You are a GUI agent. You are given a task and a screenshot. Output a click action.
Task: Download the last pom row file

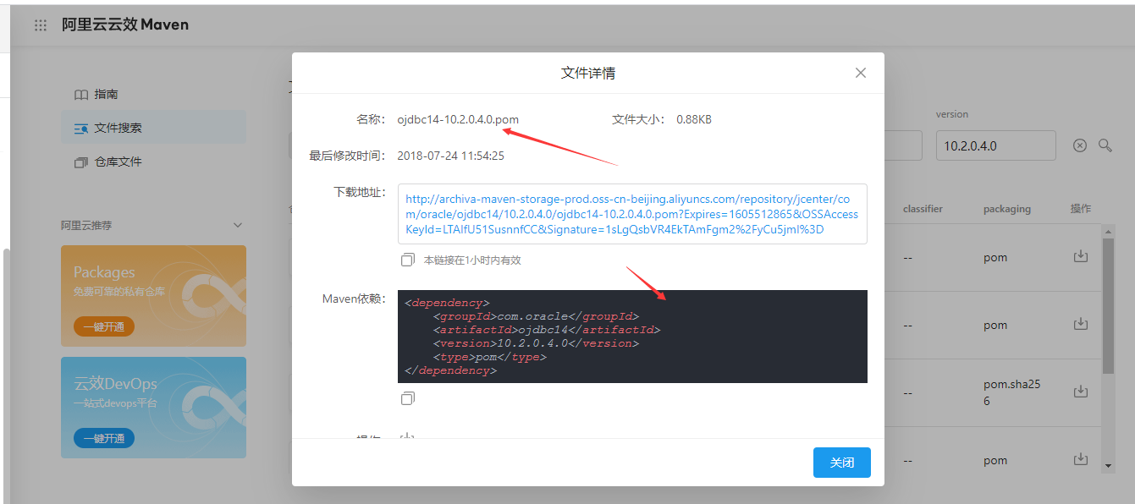tap(1081, 459)
